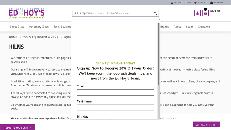Click the Ed Hoy's International logo
This screenshot has height=130, width=231.
pos(27,13)
